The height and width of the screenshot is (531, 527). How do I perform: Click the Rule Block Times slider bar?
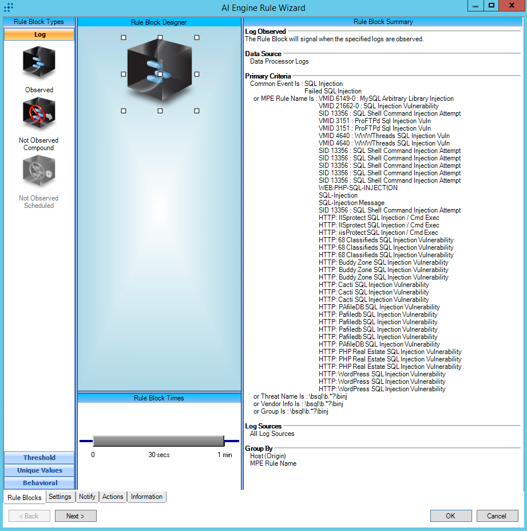pos(158,440)
